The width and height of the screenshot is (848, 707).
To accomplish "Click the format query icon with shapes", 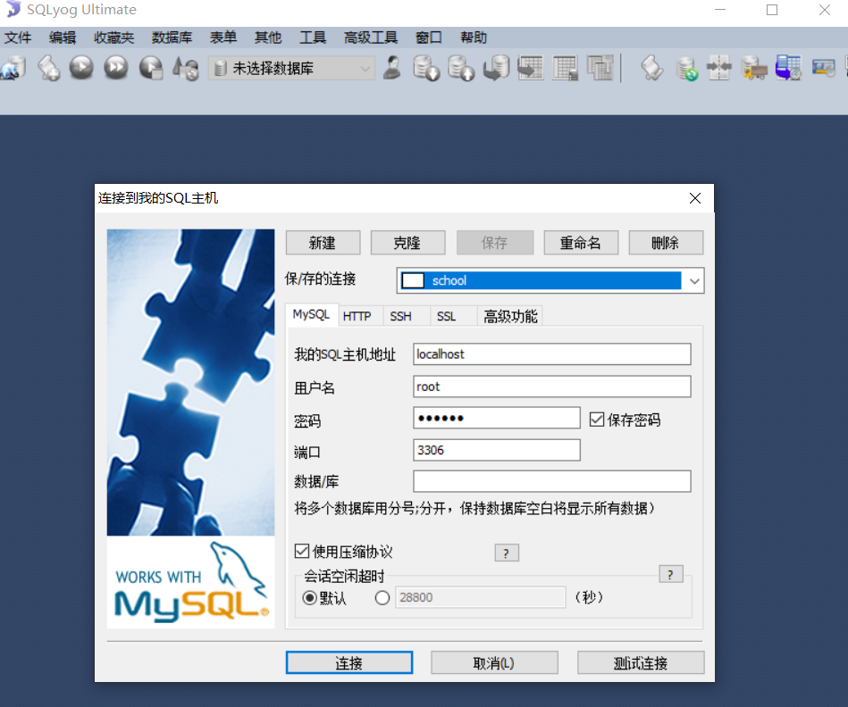I will [186, 68].
